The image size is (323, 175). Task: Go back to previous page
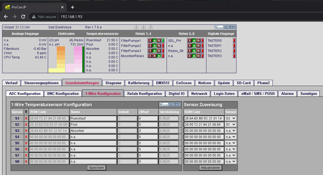coord(6,17)
